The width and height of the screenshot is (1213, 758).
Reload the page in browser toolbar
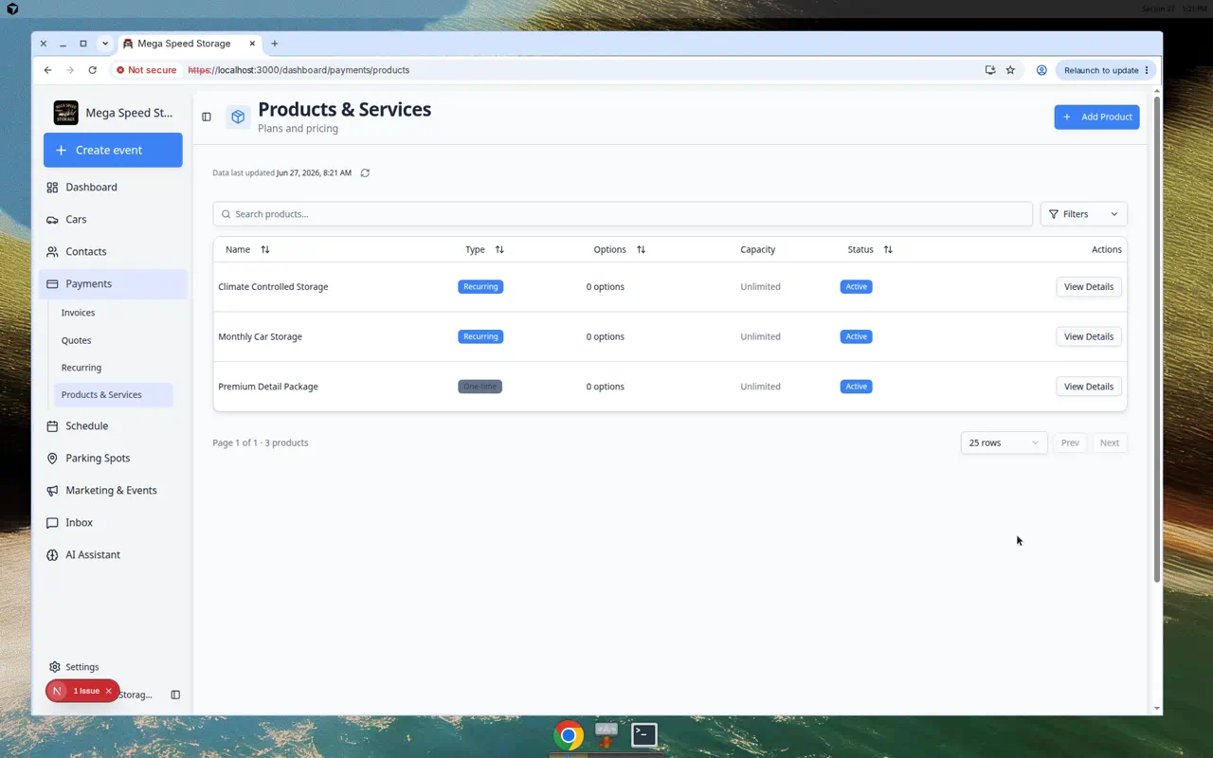(x=92, y=70)
